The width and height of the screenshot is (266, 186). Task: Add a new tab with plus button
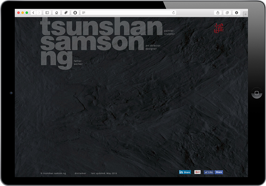[245, 14]
